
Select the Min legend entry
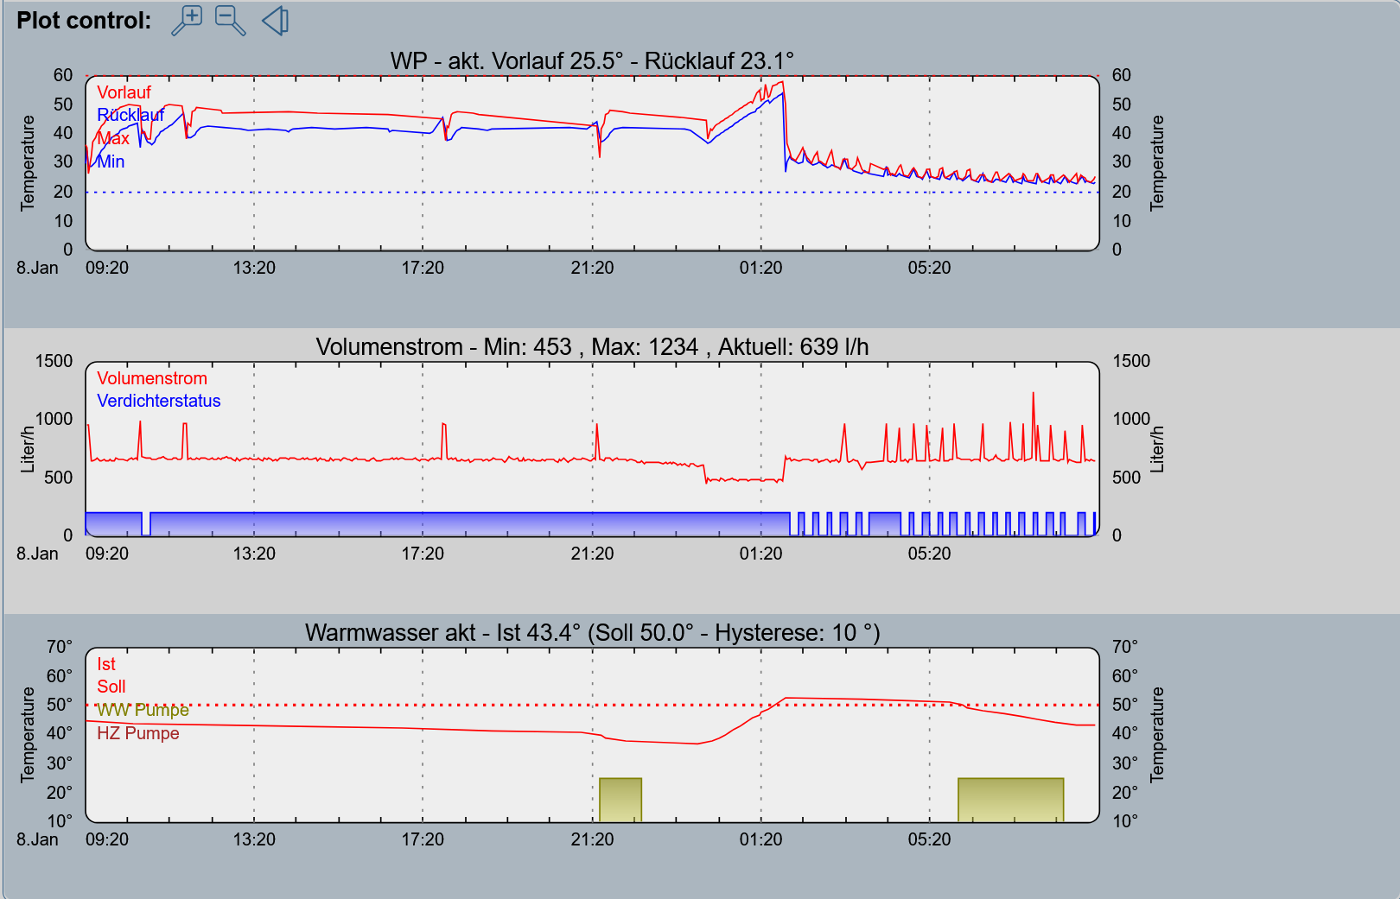point(111,161)
